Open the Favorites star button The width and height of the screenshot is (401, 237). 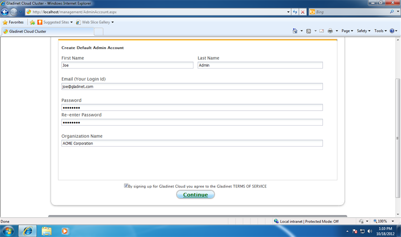coord(13,22)
